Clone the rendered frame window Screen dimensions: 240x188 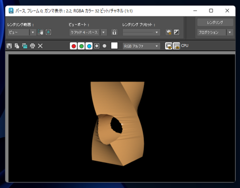point(24,46)
